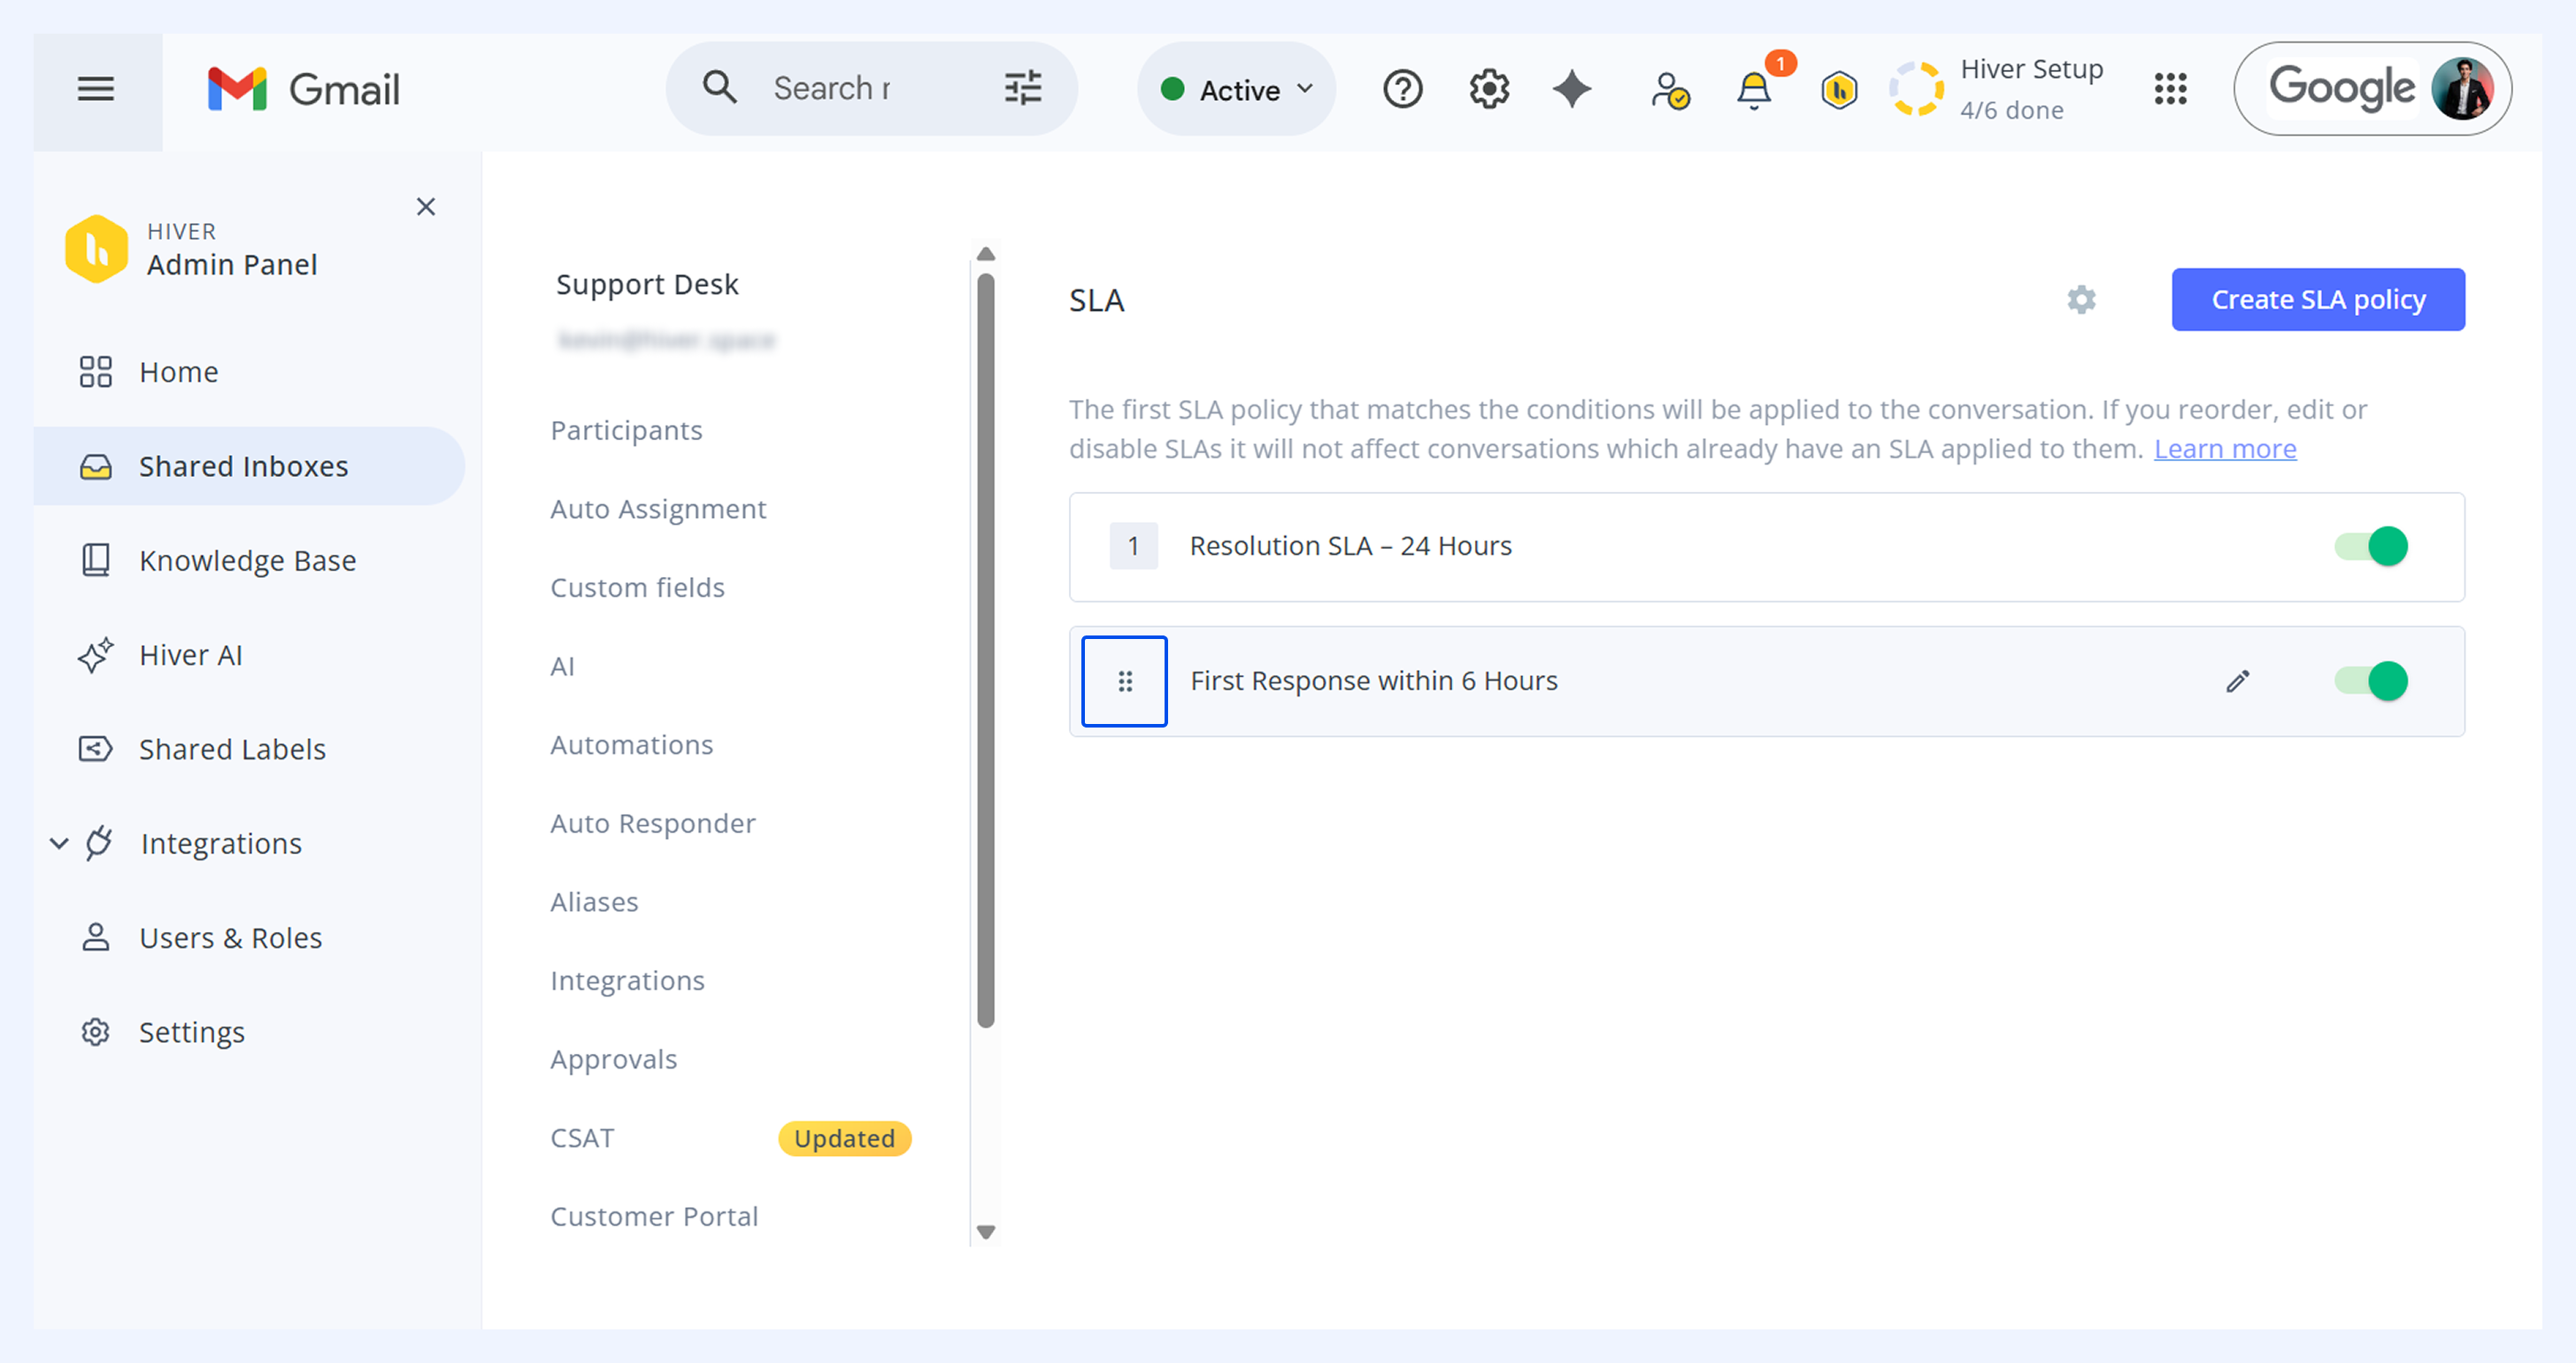The width and height of the screenshot is (2576, 1363).
Task: Click the user check status icon
Action: pyautogui.click(x=1669, y=90)
